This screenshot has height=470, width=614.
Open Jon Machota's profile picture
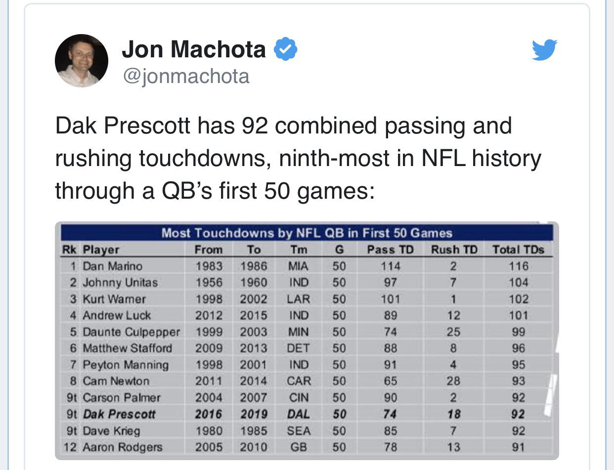(x=82, y=61)
